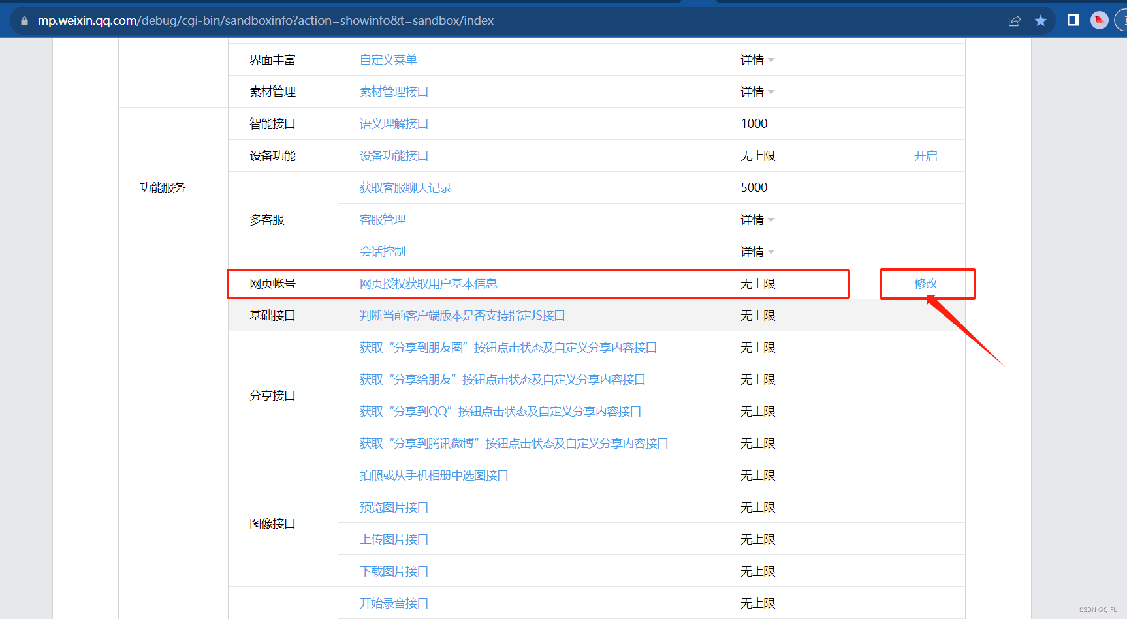Image resolution: width=1127 pixels, height=619 pixels.
Task: Open the 自定义菜单 link
Action: [x=389, y=60]
